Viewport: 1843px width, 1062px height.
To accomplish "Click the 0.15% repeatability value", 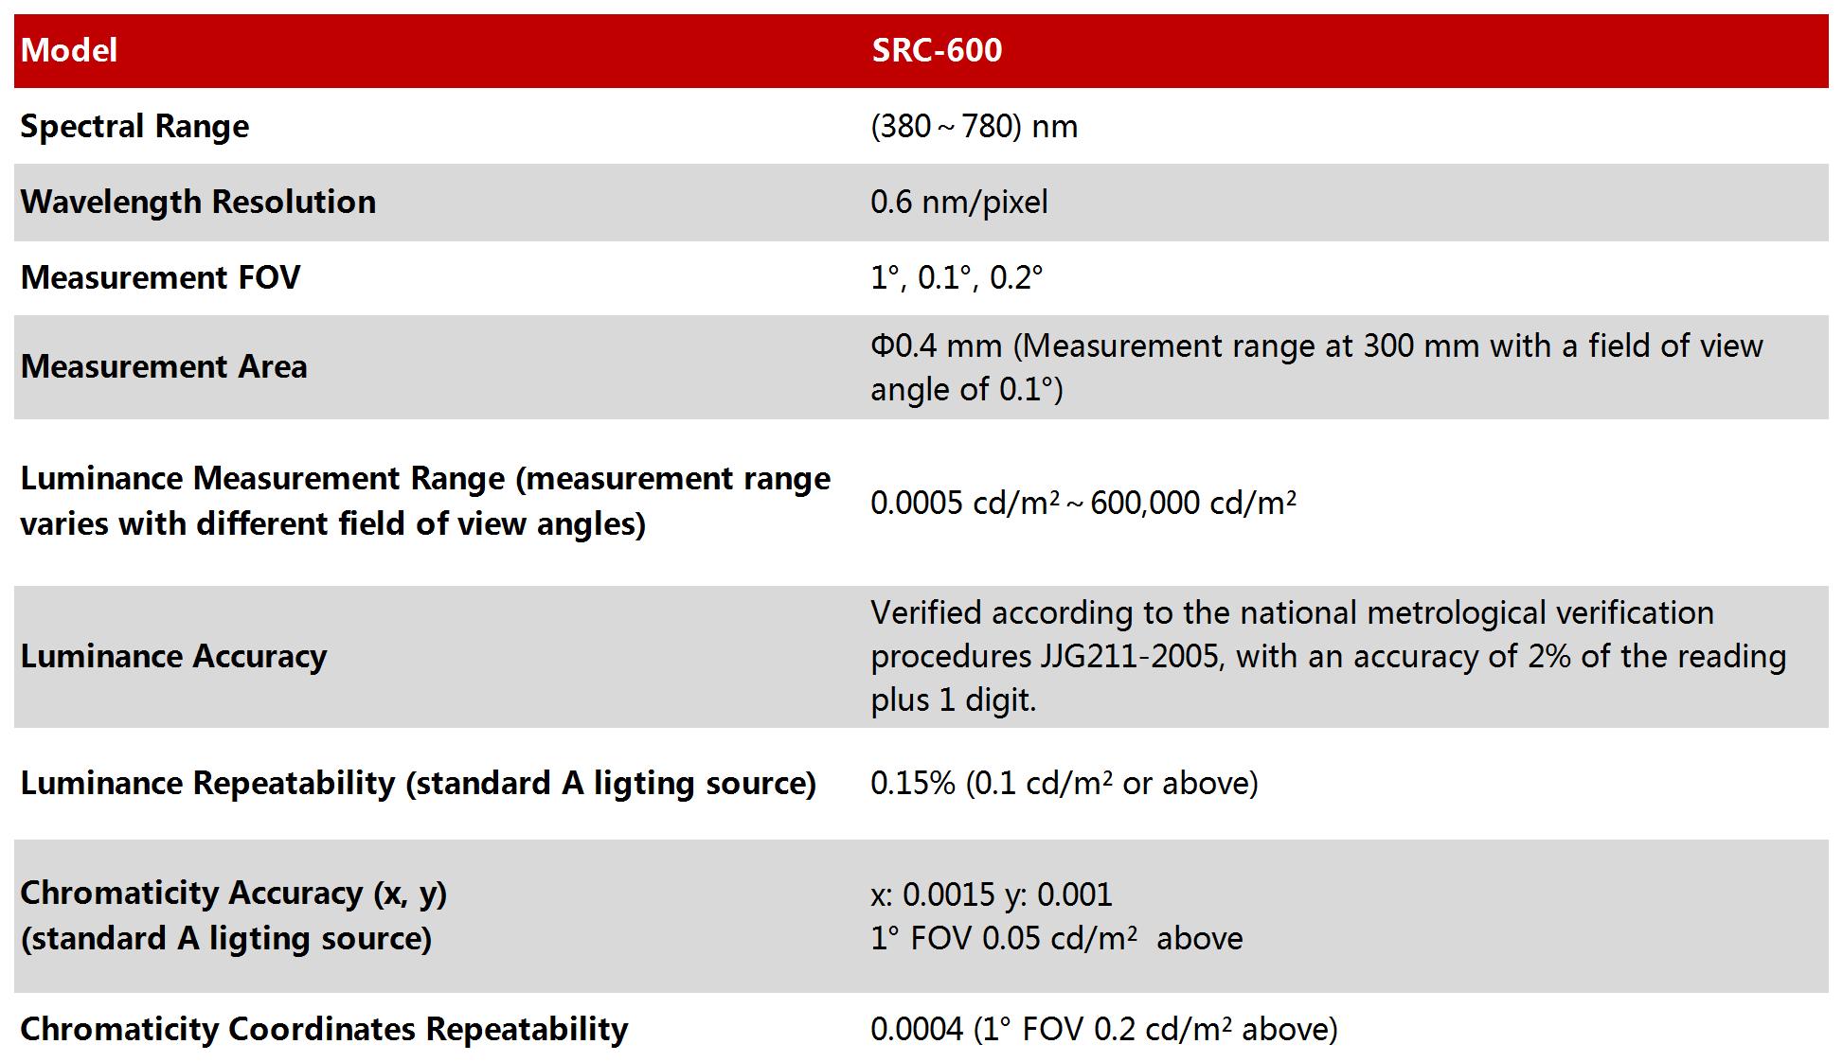I will (x=1064, y=783).
